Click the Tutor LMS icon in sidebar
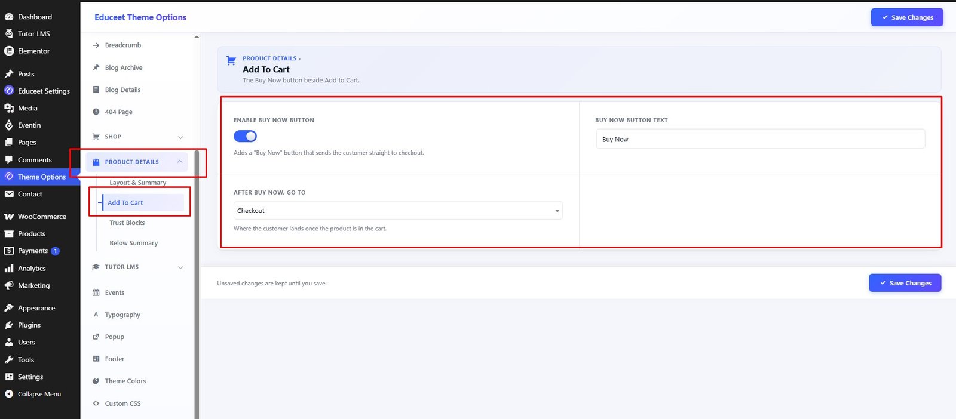Screen dimensions: 956x419 pyautogui.click(x=9, y=33)
